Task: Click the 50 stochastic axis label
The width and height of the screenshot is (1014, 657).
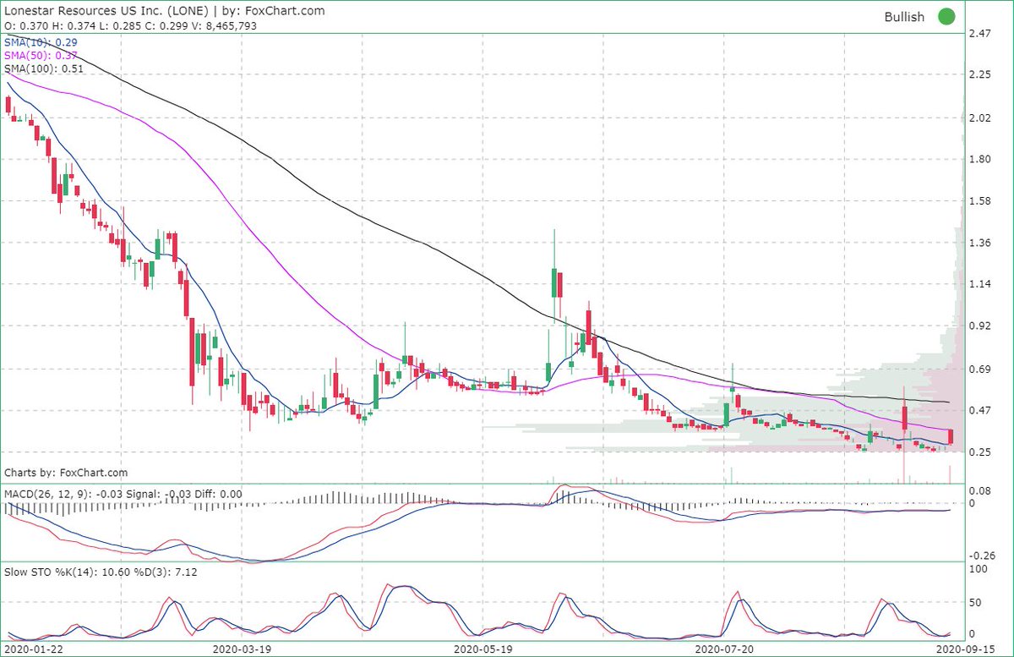Action: pos(975,603)
